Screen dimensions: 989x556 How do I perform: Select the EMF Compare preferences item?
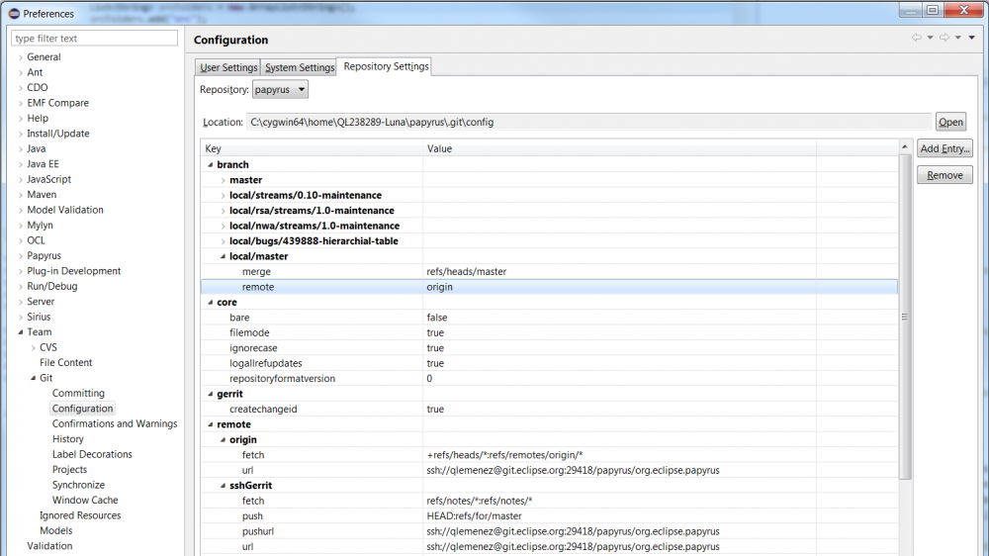57,103
